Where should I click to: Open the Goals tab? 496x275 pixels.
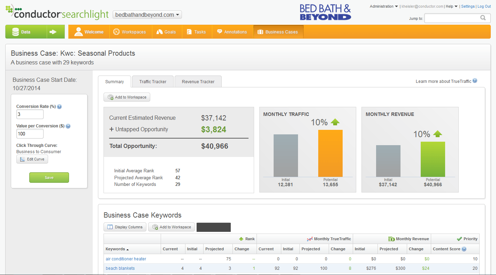coord(167,32)
